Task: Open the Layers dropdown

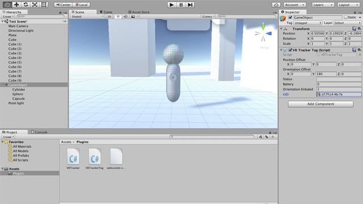Action: pos(323,5)
